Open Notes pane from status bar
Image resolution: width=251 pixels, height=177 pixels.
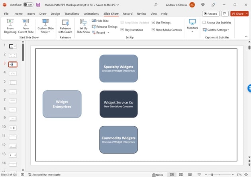click(x=157, y=175)
